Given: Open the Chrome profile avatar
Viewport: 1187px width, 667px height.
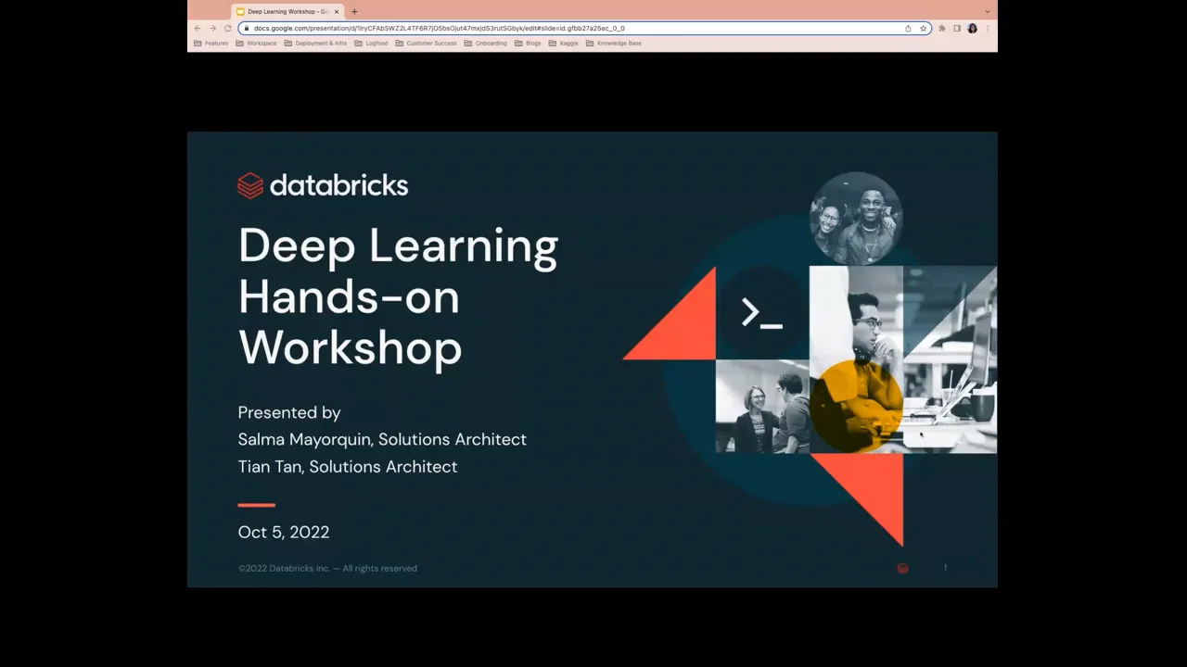Looking at the screenshot, I should click(x=972, y=28).
